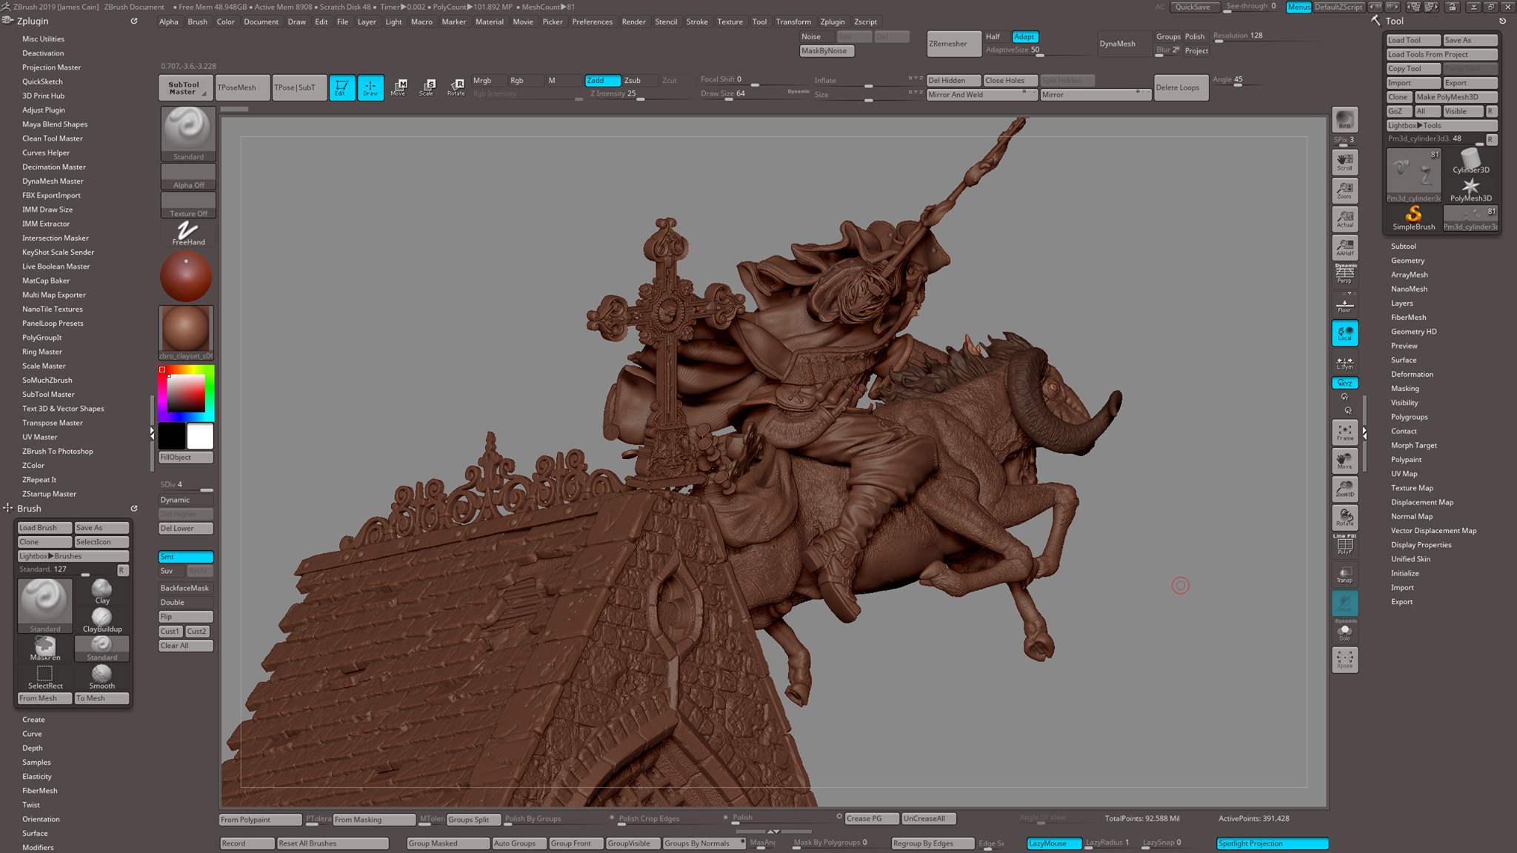Click the AAHalf icon

(x=1344, y=247)
